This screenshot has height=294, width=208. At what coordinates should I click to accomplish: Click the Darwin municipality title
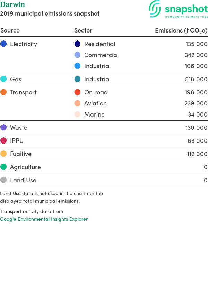click(x=12, y=4)
